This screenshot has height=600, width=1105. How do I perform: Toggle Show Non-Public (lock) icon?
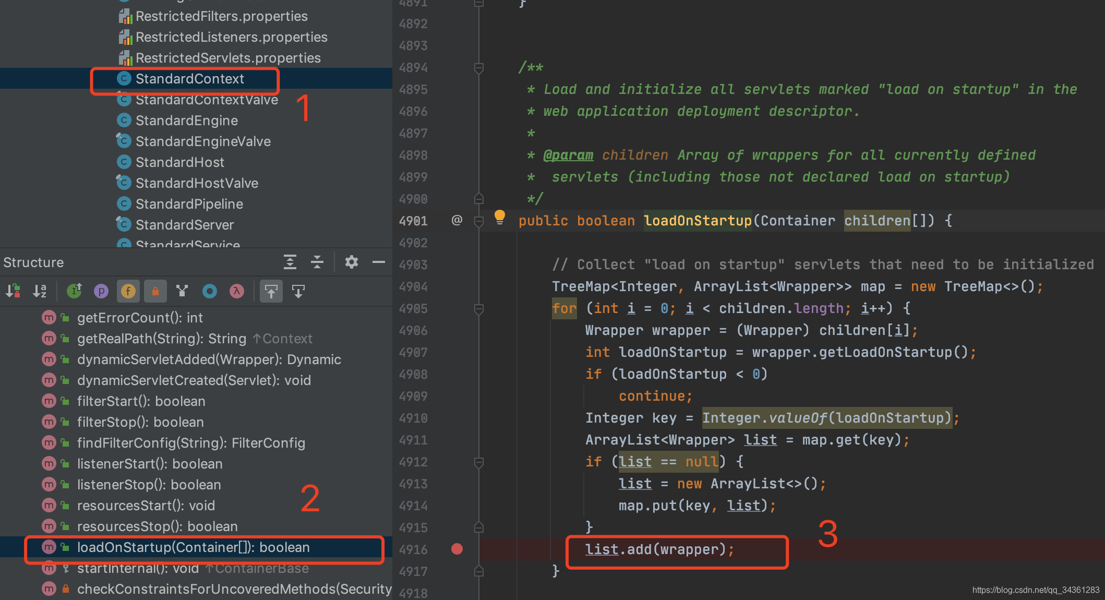[x=155, y=291]
